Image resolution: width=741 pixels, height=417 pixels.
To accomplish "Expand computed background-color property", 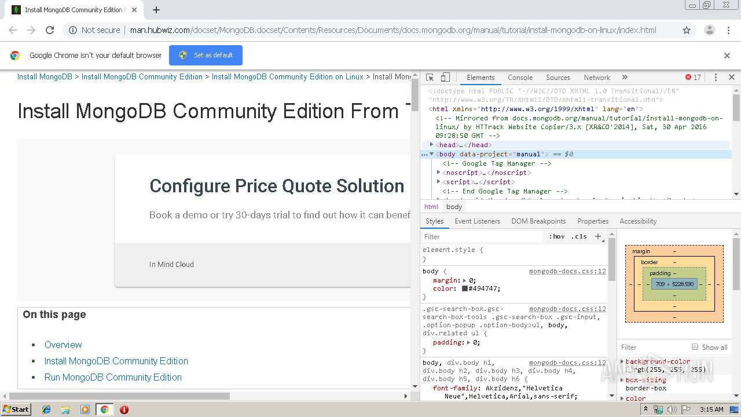I will click(622, 361).
